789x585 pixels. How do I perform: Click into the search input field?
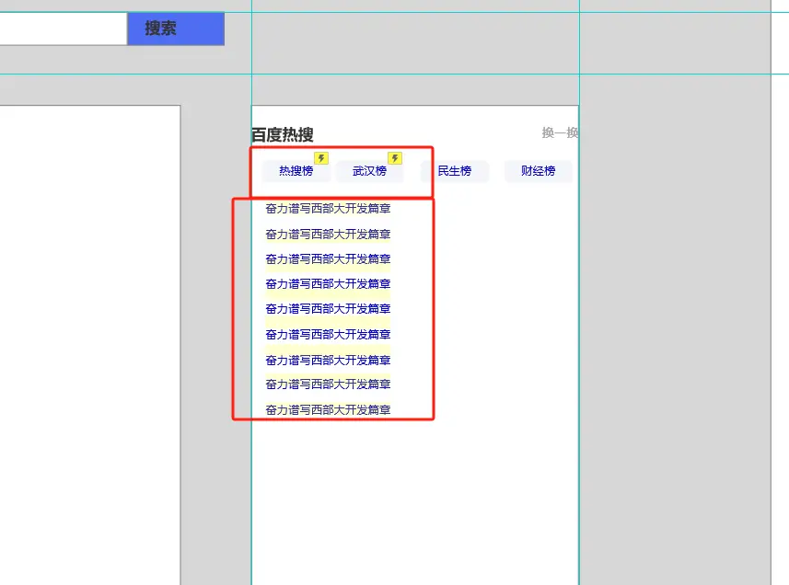(x=63, y=29)
